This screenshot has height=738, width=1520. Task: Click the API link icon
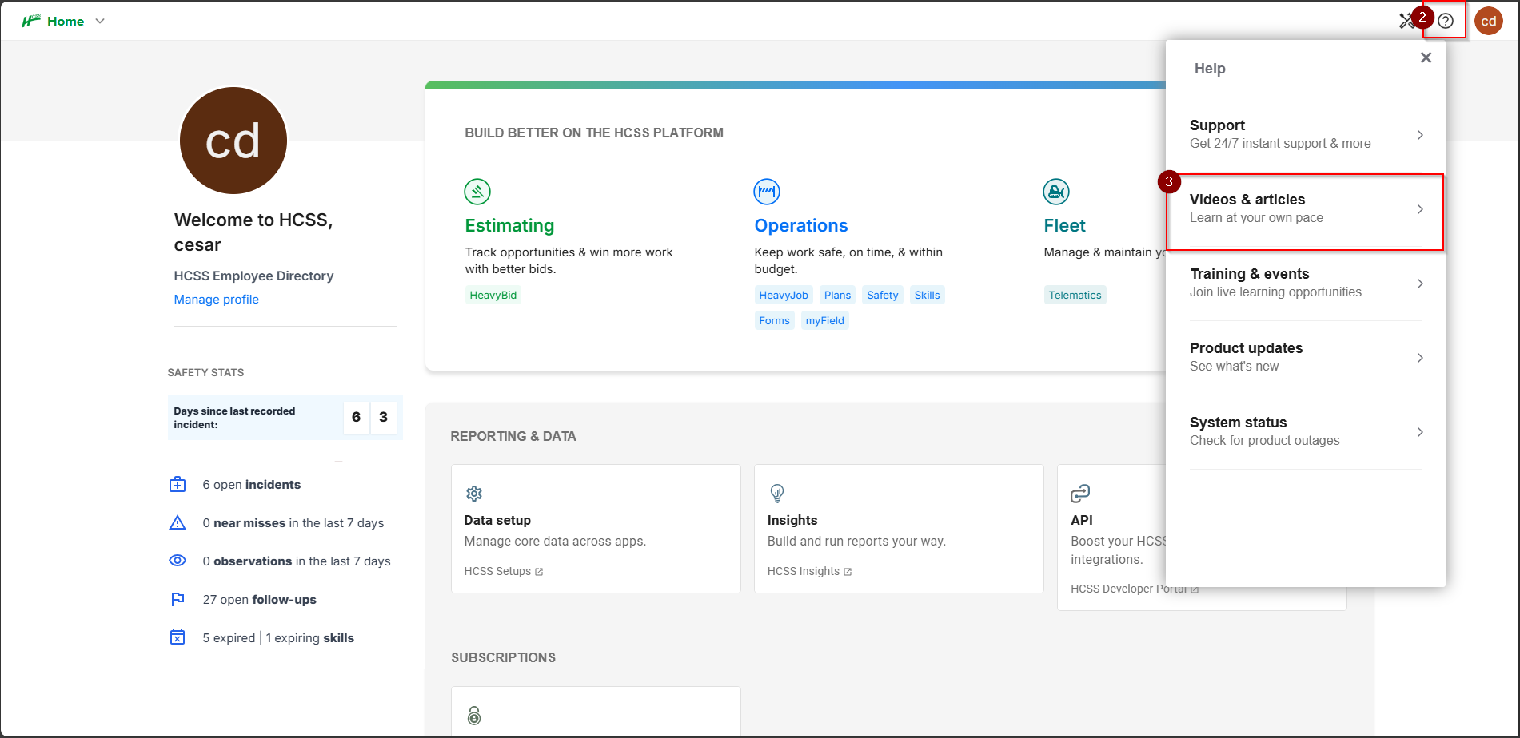pos(1080,494)
